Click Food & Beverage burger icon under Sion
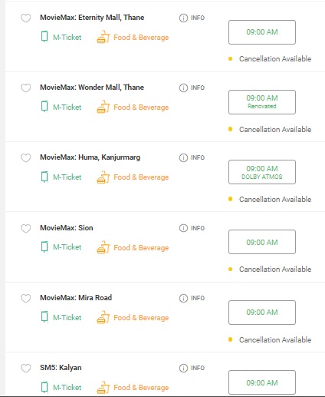The height and width of the screenshot is (397, 325). point(103,247)
